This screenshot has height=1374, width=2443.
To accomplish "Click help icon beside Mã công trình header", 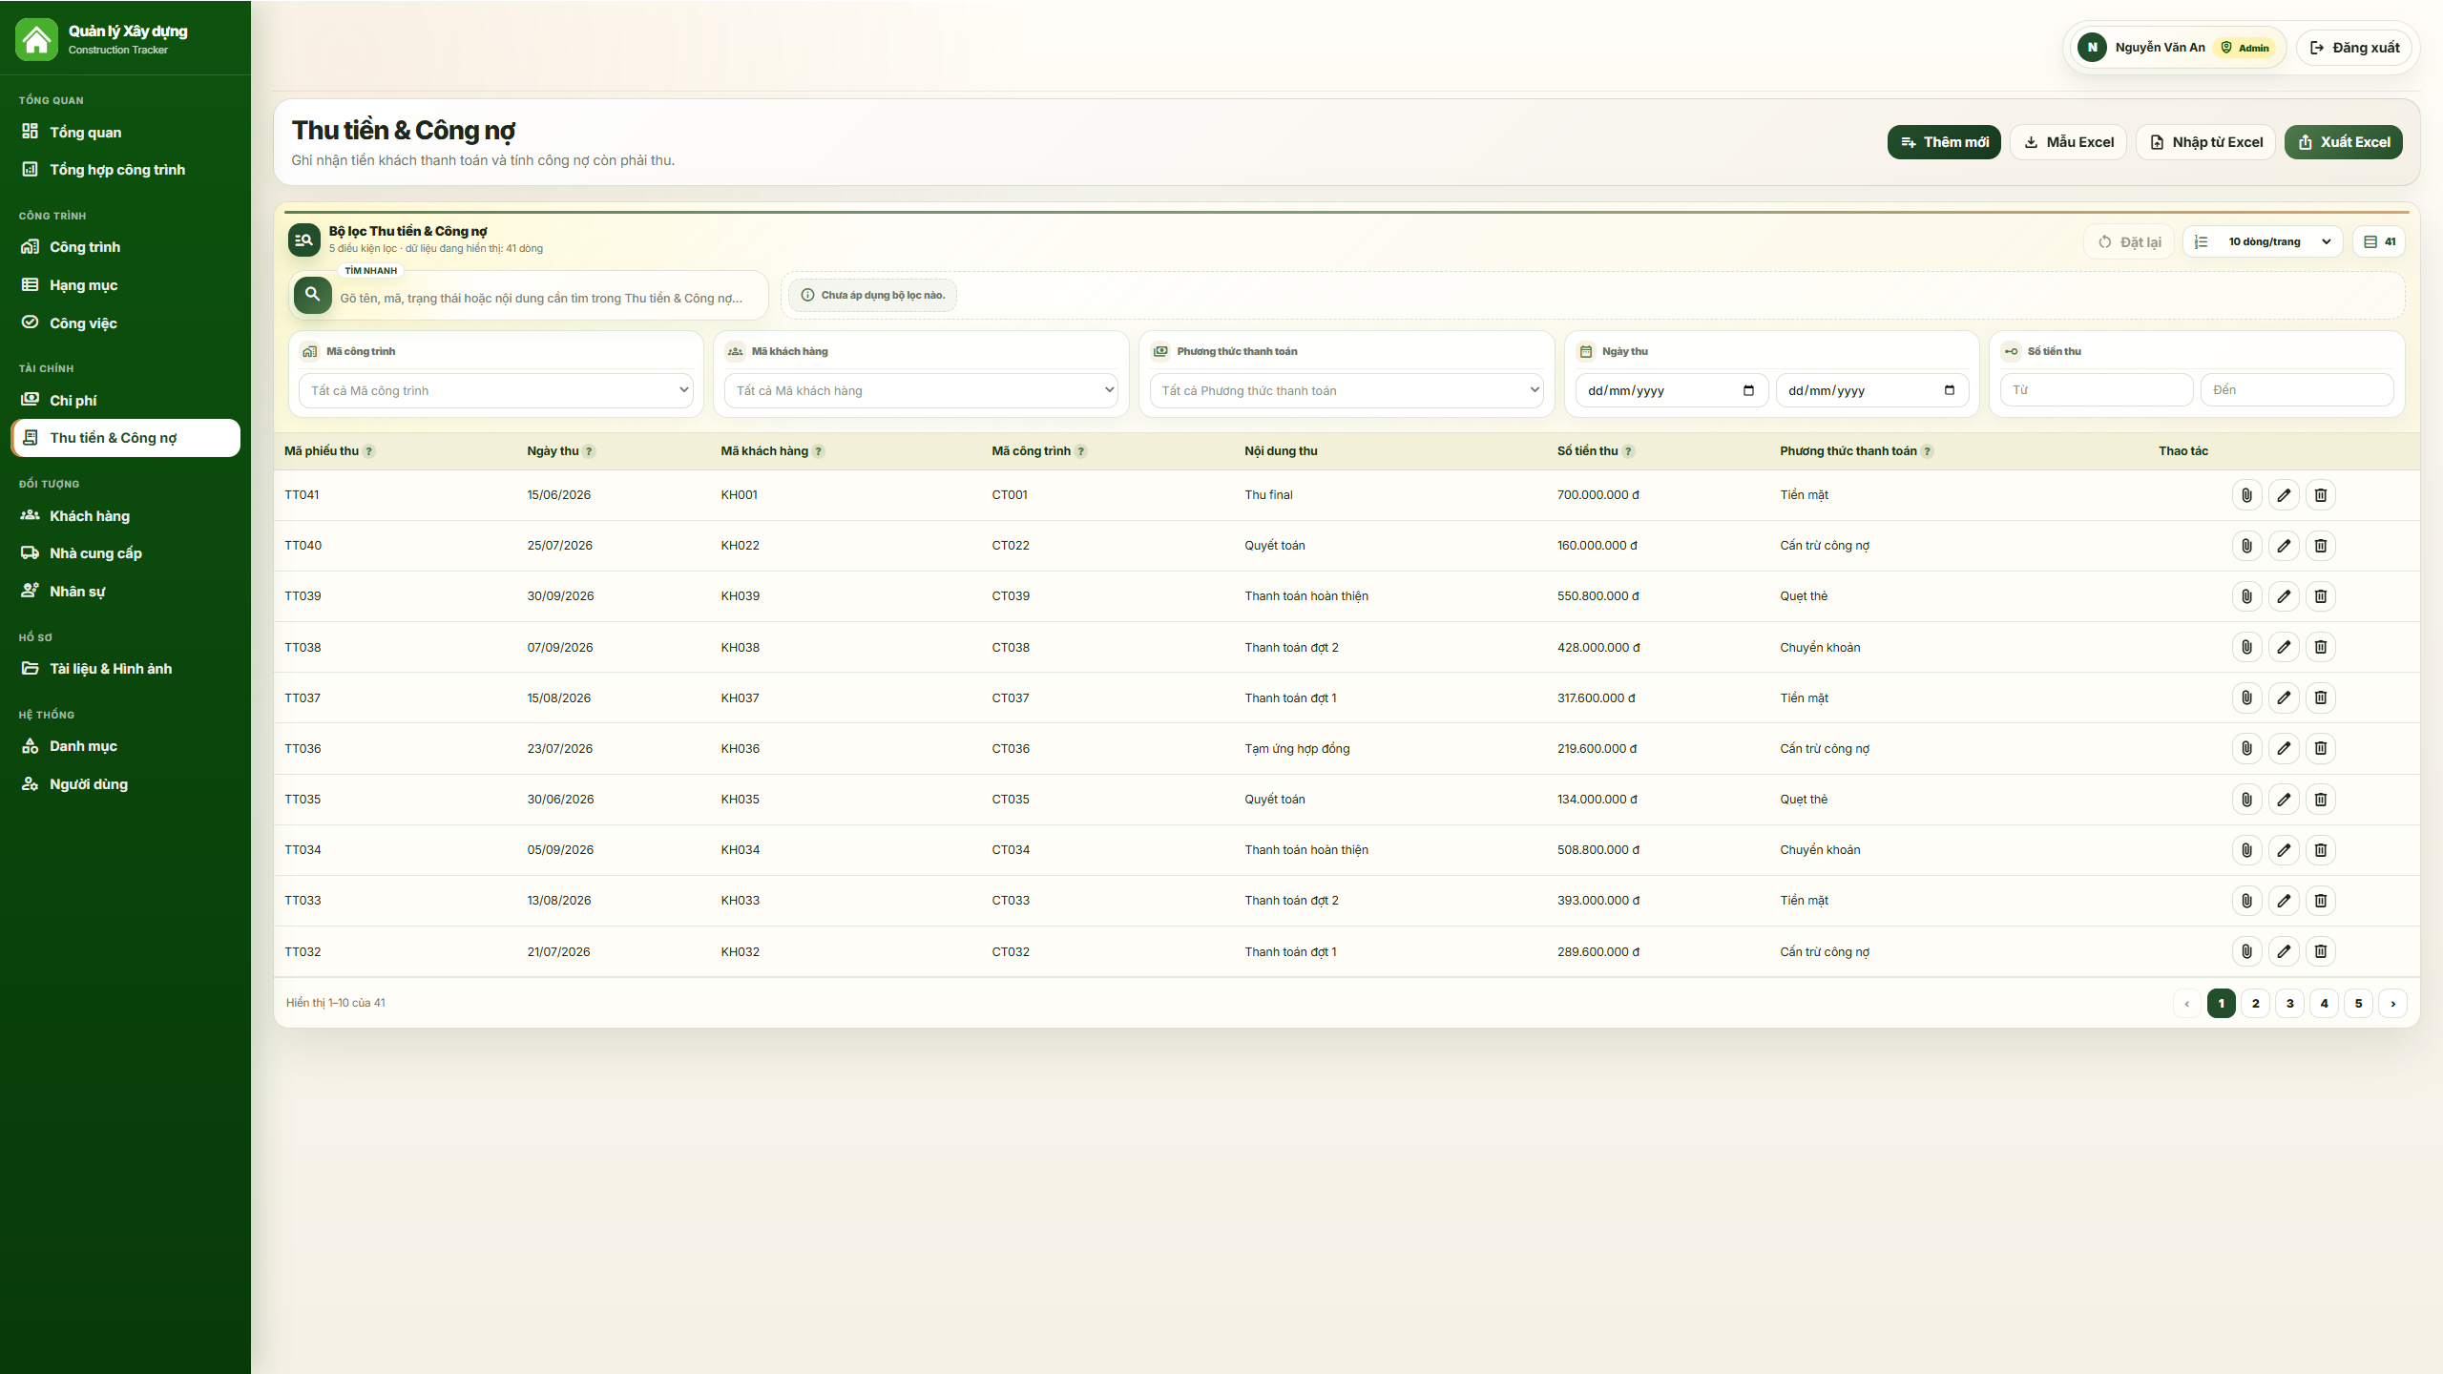I will tap(1080, 451).
